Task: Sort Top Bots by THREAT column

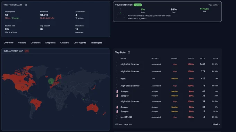Action: point(175,59)
